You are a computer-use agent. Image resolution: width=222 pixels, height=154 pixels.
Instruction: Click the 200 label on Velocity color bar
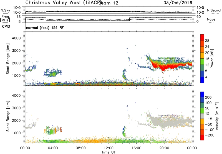click(208, 97)
